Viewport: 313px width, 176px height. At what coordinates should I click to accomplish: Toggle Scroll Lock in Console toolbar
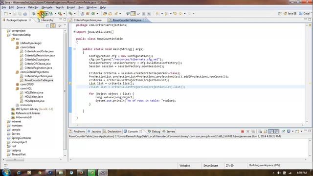266,132
